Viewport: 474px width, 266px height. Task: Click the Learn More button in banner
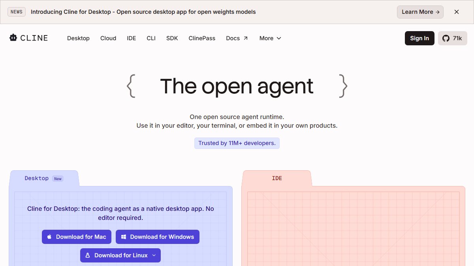(420, 12)
